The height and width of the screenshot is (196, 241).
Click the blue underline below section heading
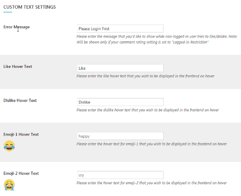(x=8, y=12)
